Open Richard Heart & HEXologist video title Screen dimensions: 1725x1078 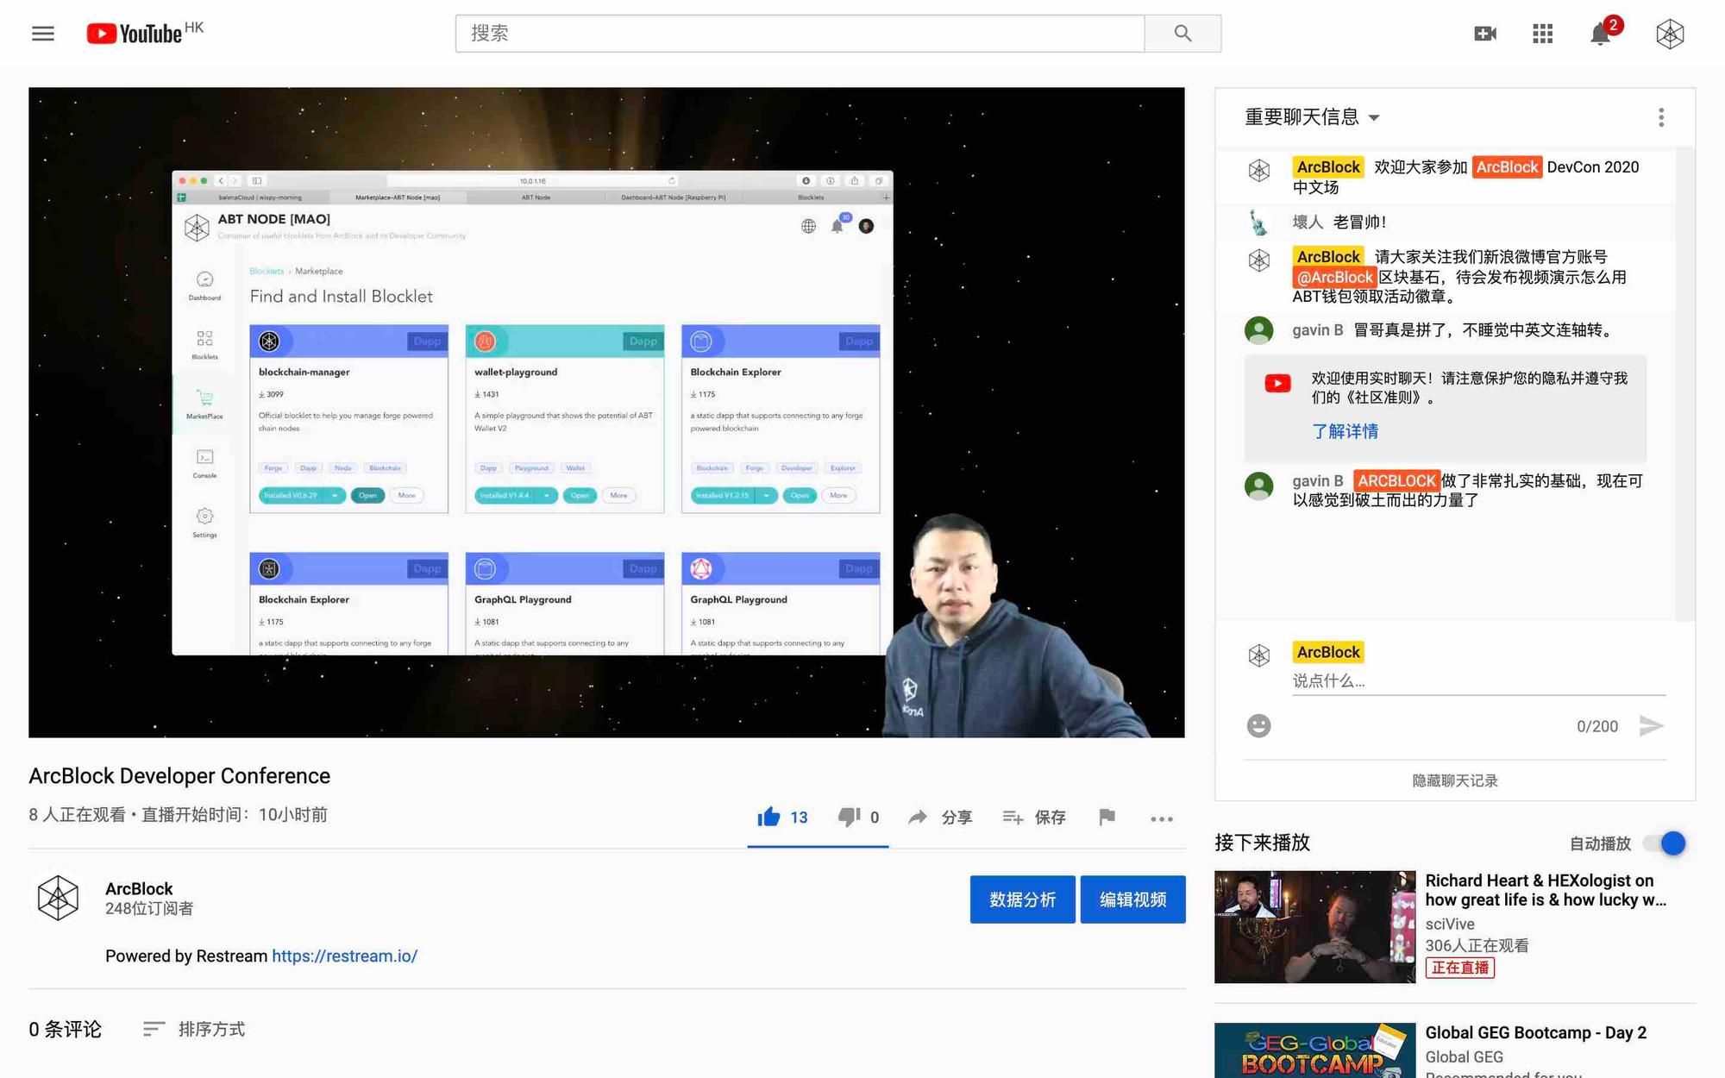pos(1546,890)
